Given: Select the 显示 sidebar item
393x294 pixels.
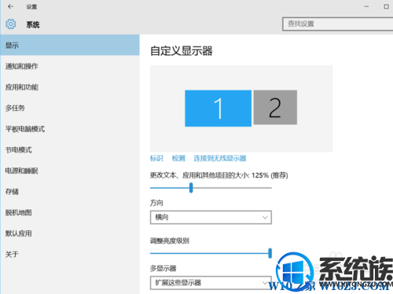Looking at the screenshot, I should coord(70,45).
